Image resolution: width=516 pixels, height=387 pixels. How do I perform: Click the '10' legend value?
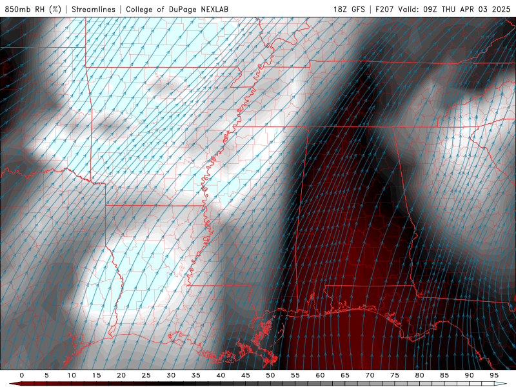point(72,375)
